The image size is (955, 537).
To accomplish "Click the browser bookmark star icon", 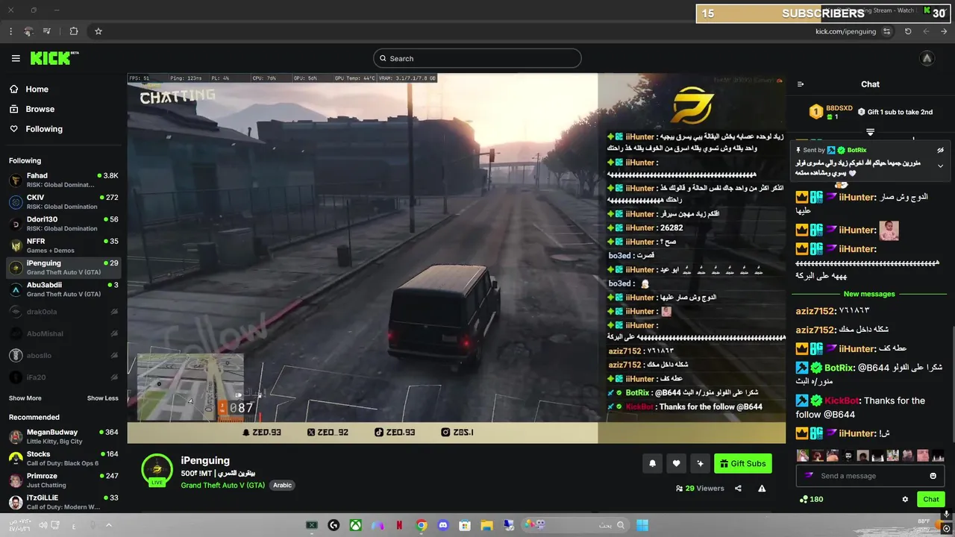I will pos(98,31).
